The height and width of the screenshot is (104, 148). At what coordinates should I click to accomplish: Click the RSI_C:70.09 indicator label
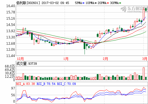tap(67, 84)
